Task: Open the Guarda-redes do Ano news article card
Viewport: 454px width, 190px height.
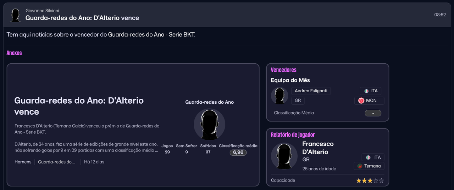Action: [133, 125]
